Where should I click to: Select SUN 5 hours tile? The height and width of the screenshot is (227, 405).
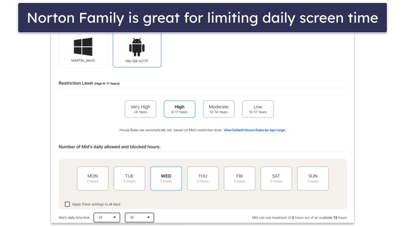point(313,179)
